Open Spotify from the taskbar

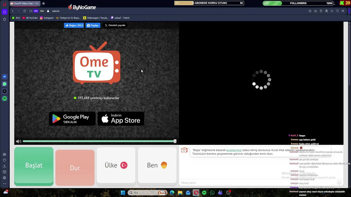[x=204, y=193]
